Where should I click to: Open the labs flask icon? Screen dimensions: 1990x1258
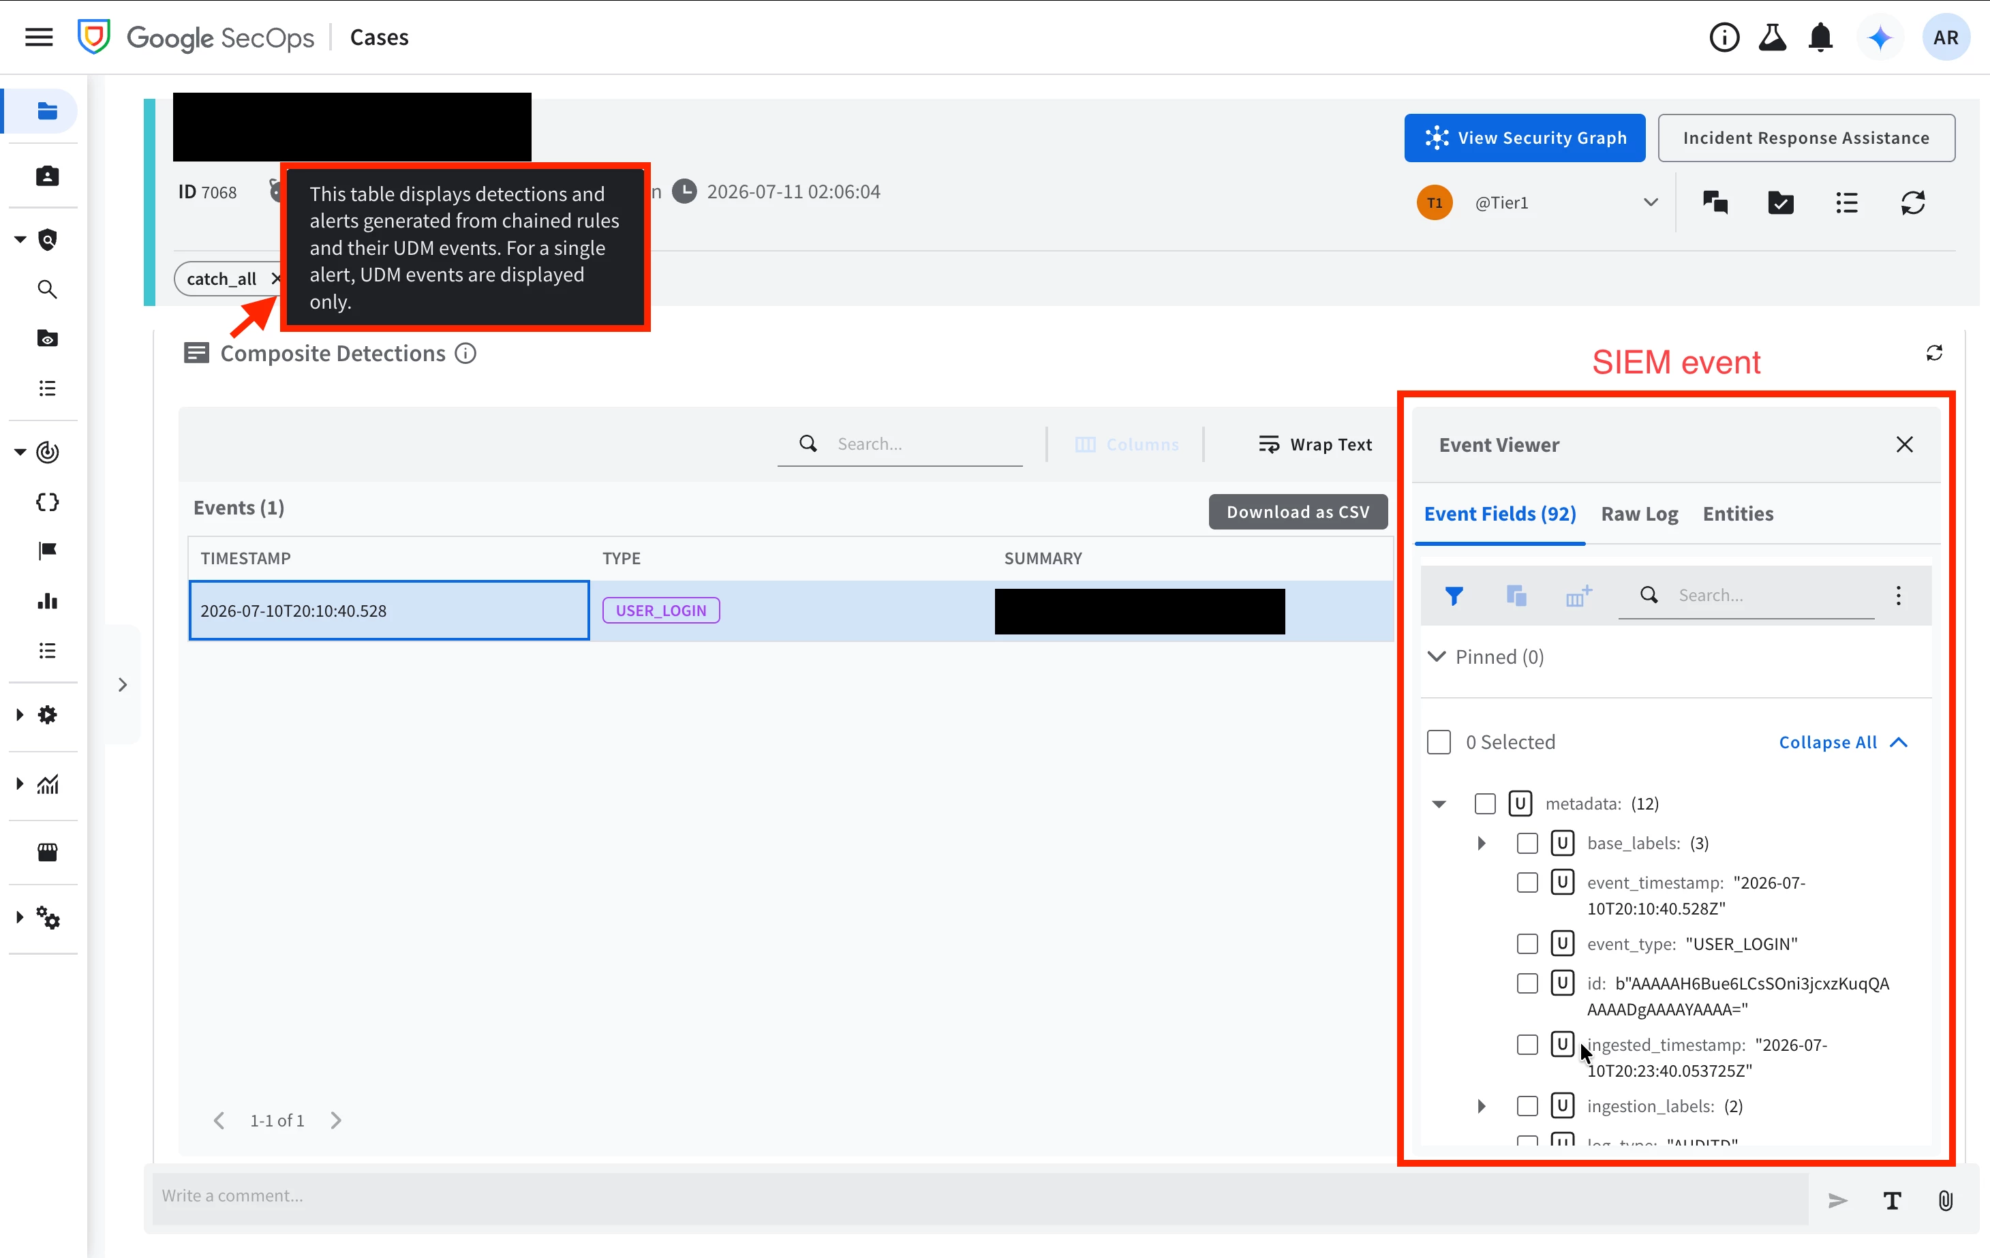point(1772,37)
